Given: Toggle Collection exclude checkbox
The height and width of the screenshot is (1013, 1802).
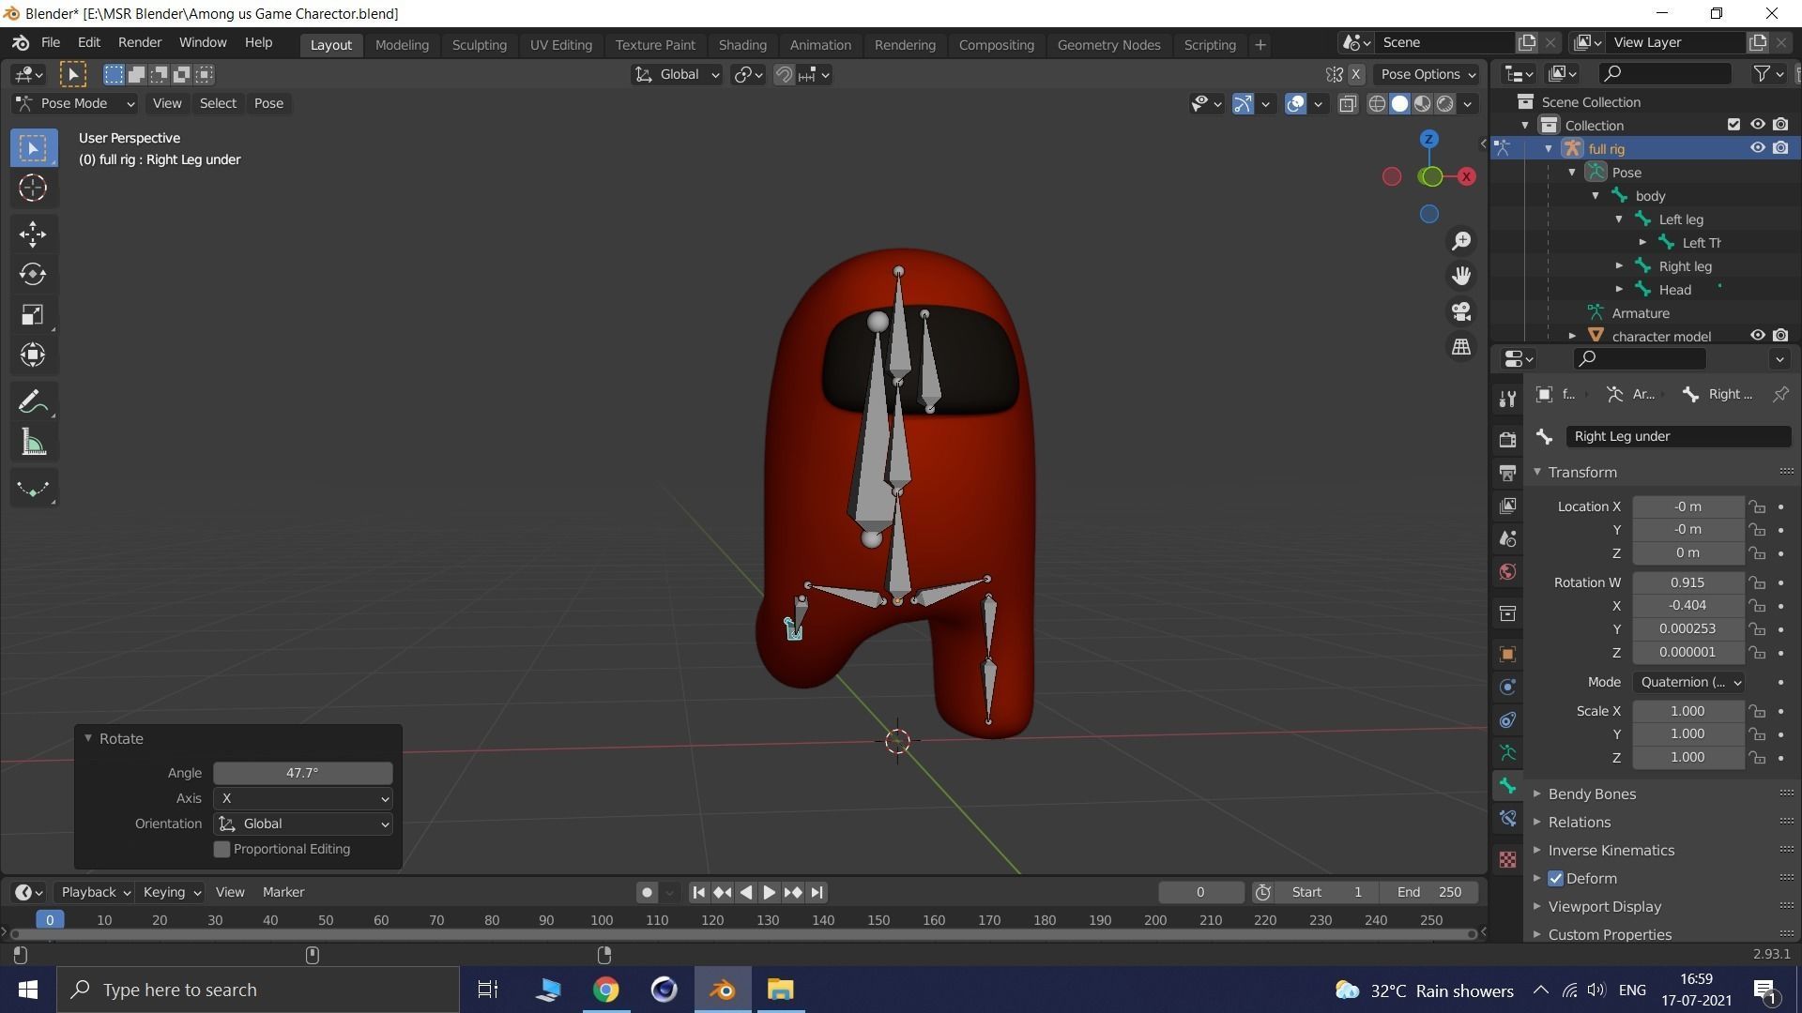Looking at the screenshot, I should pos(1733,125).
